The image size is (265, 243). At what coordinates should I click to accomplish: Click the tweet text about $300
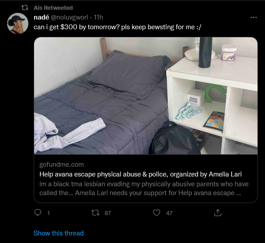pyautogui.click(x=117, y=27)
